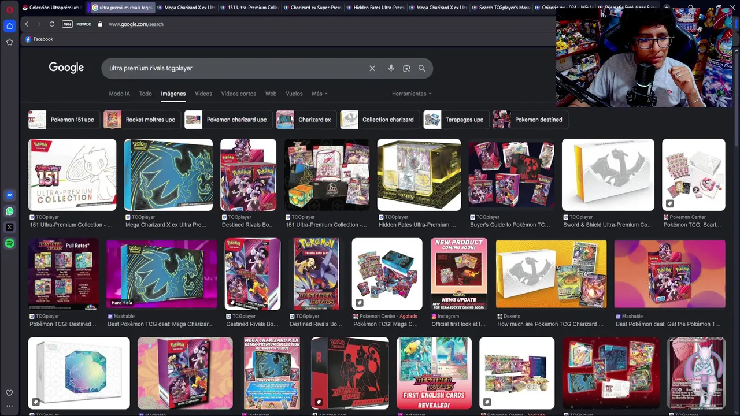
Task: Start voice search with microphone icon
Action: pyautogui.click(x=391, y=68)
